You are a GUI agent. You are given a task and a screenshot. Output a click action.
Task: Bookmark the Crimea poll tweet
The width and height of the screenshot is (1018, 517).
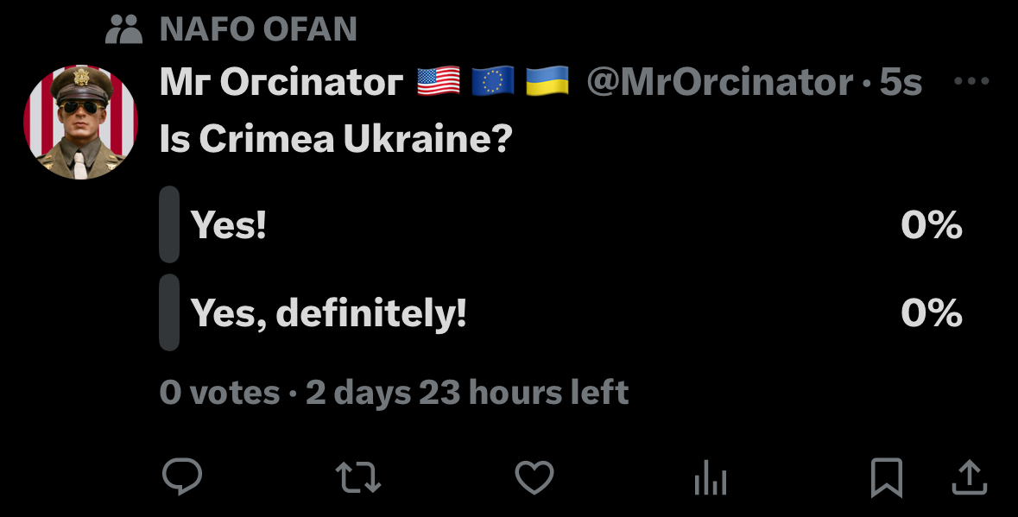pyautogui.click(x=886, y=477)
